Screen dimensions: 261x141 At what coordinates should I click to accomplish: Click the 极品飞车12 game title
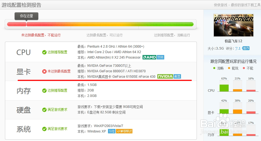(233, 41)
